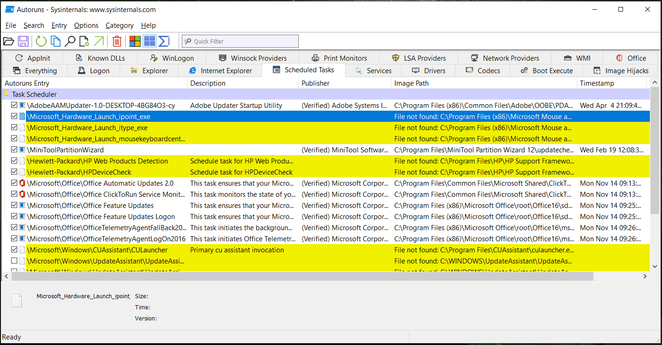Click the icon beside AdobeAAMUpdater entry
662x345 pixels.
(22, 106)
